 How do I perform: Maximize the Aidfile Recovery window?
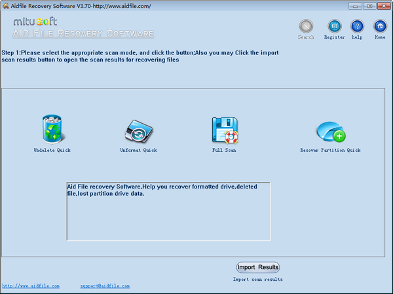point(369,6)
